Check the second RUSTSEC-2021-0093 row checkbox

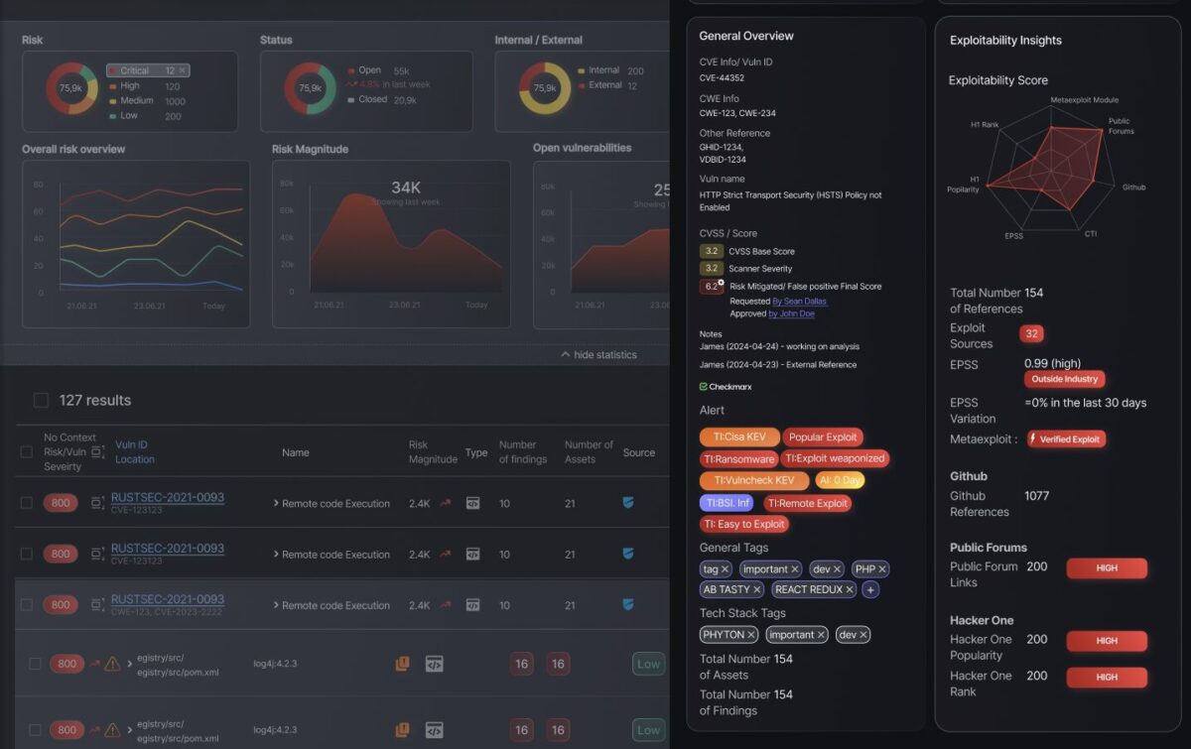pos(27,555)
